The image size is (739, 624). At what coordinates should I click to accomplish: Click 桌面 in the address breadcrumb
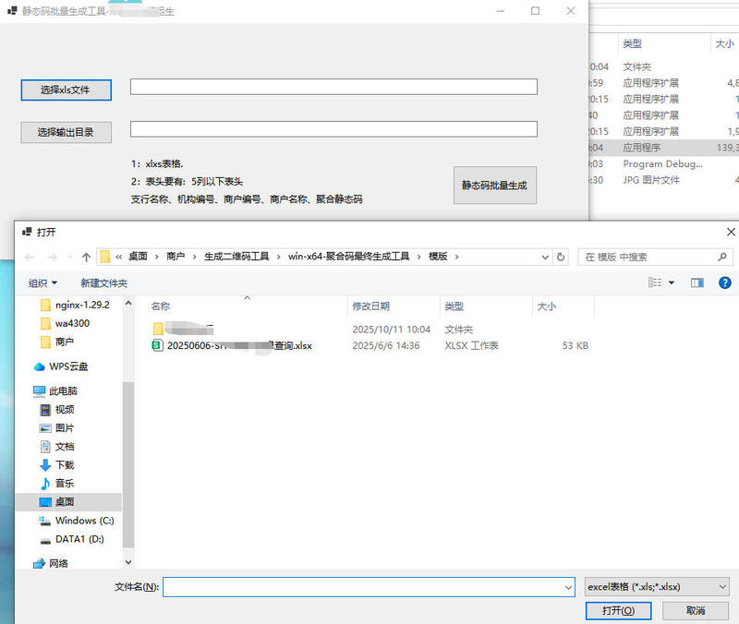(x=138, y=257)
